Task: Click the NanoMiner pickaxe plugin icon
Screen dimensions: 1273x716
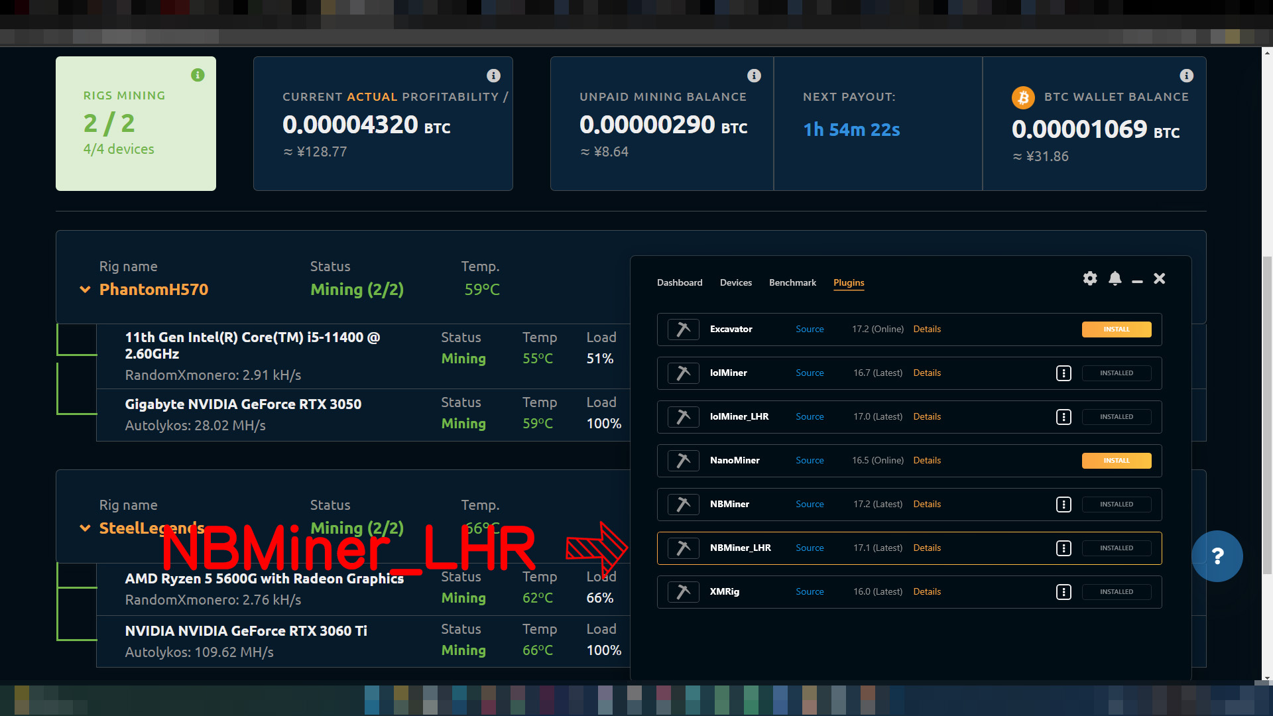Action: click(x=683, y=461)
